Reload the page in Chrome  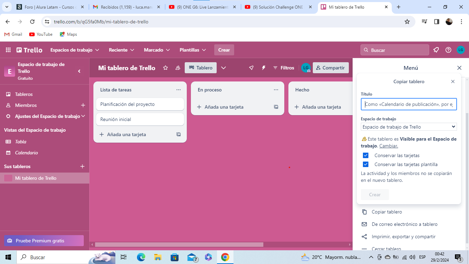click(x=32, y=22)
